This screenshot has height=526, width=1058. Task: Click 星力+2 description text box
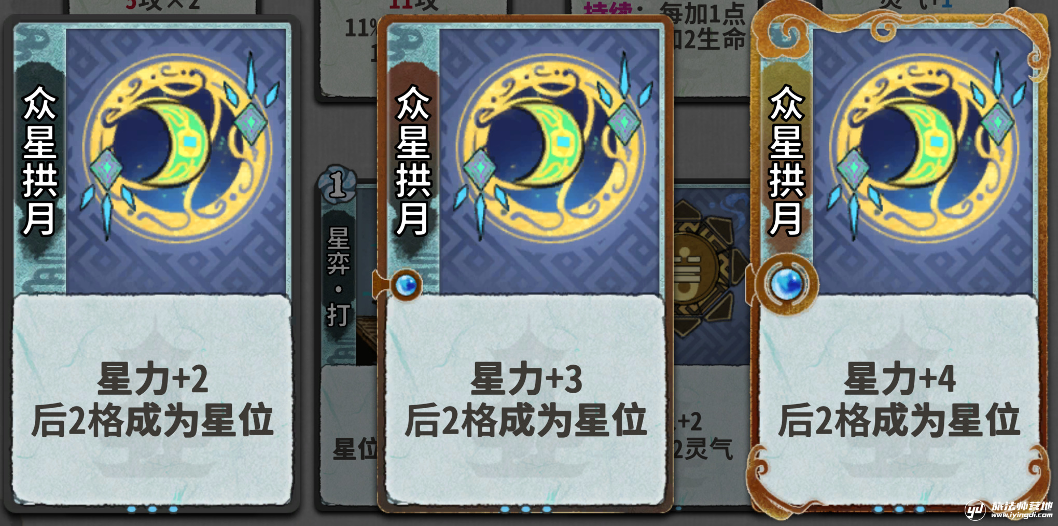pyautogui.click(x=151, y=398)
